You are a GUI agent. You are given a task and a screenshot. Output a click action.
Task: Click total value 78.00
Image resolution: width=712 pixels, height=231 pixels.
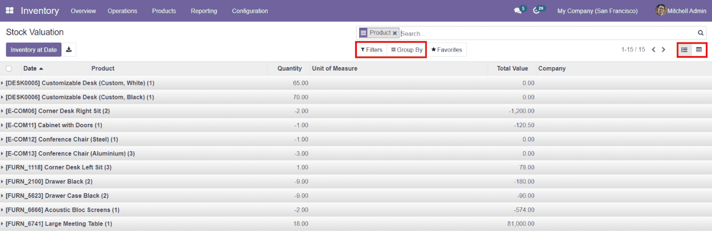[x=527, y=167]
